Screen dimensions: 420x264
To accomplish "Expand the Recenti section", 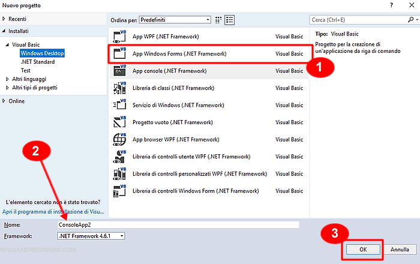I will (x=4, y=19).
